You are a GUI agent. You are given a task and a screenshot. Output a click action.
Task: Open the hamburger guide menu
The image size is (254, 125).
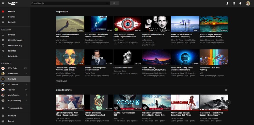click(3, 3)
